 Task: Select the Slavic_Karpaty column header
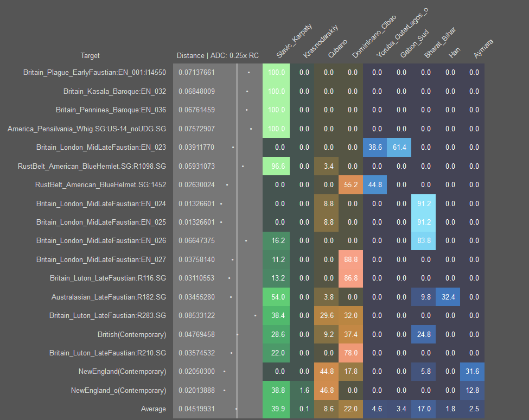(x=294, y=41)
